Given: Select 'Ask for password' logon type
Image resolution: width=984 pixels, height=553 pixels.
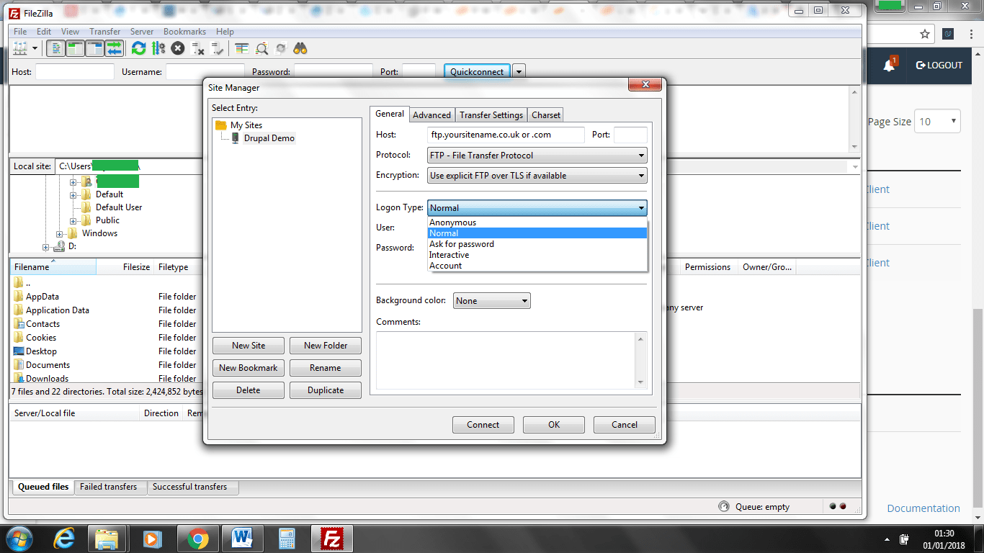Looking at the screenshot, I should coord(462,244).
